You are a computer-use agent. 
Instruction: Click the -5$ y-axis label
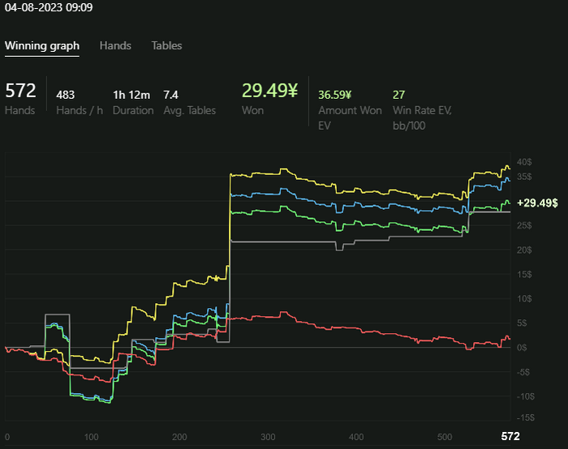(x=523, y=372)
